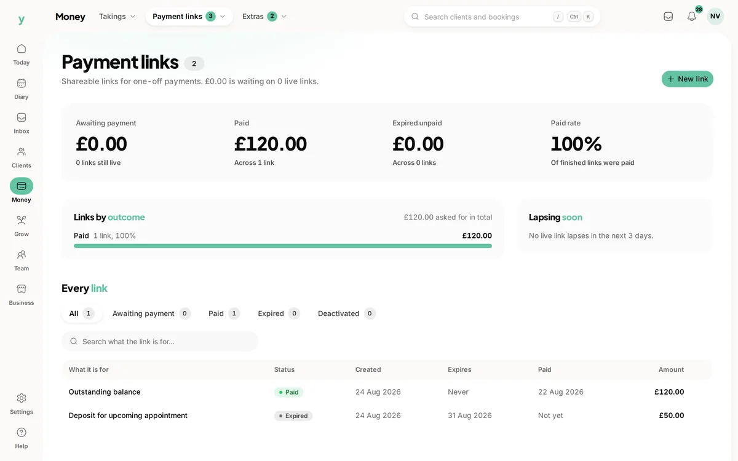
Task: Open Help in sidebar
Action: 22,438
